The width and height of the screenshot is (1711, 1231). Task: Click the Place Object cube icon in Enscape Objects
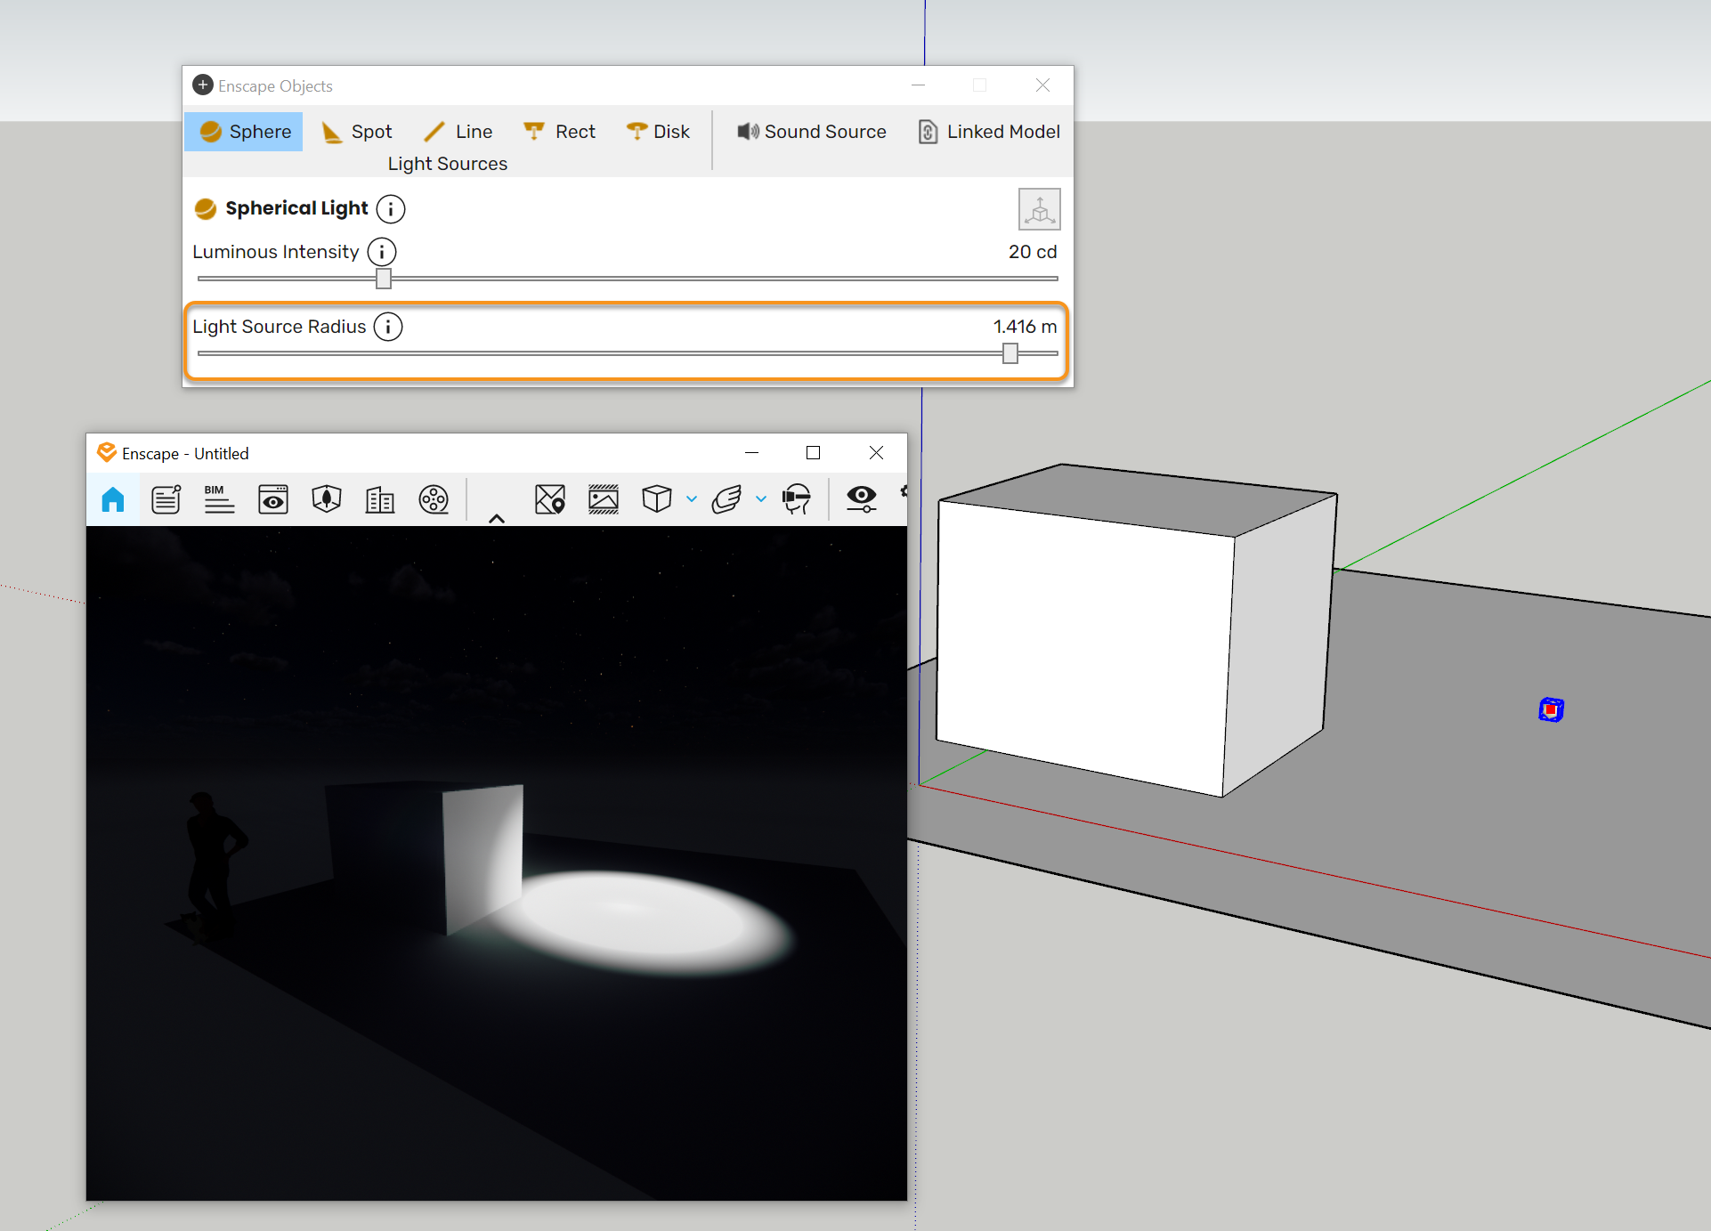pyautogui.click(x=1039, y=209)
